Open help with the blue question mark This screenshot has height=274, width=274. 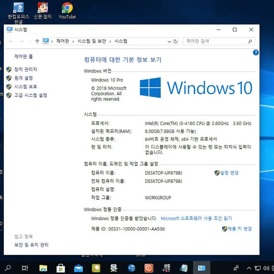tap(256, 52)
